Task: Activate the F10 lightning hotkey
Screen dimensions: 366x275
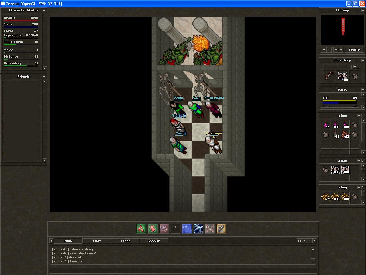Action: tap(198, 229)
